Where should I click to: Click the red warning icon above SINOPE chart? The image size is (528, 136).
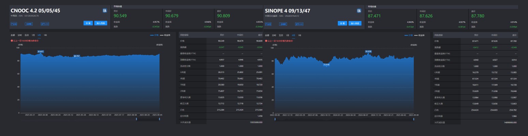click(266, 41)
